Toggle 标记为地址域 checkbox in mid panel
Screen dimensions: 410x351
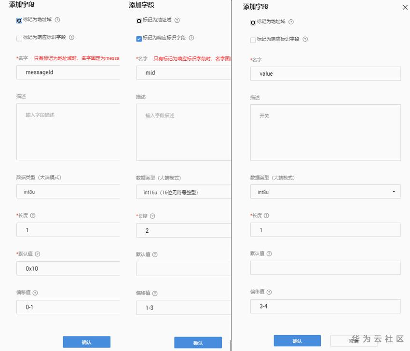coord(139,21)
